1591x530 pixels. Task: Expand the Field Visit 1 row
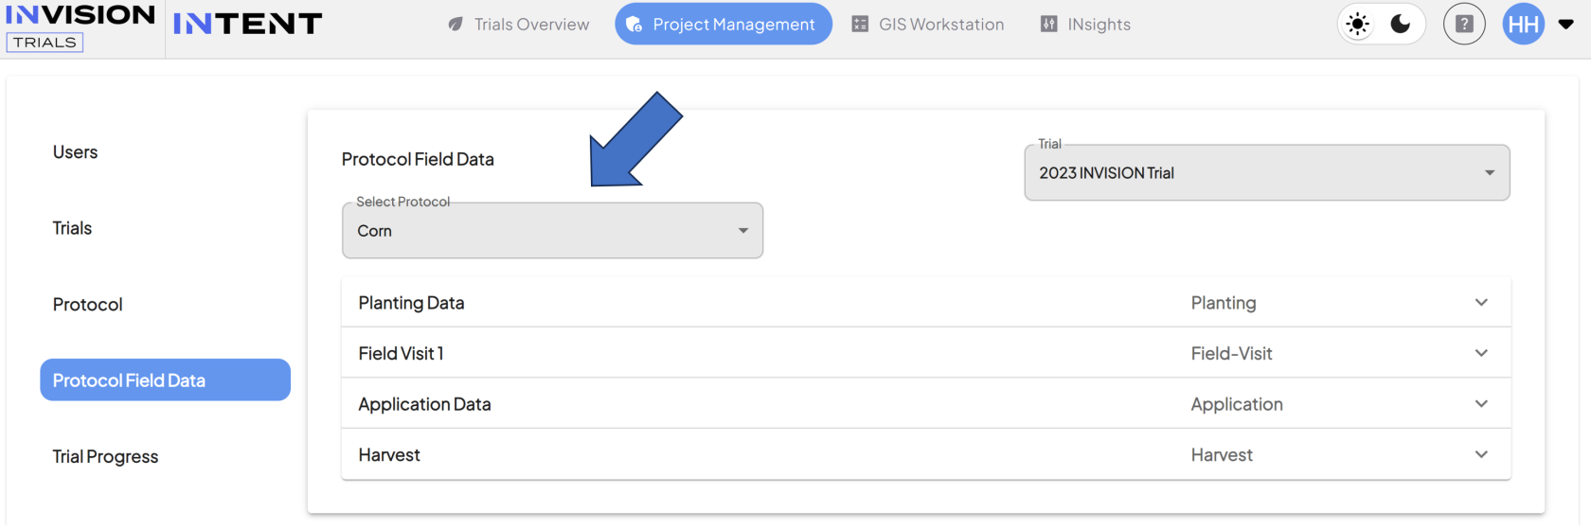pos(1481,353)
